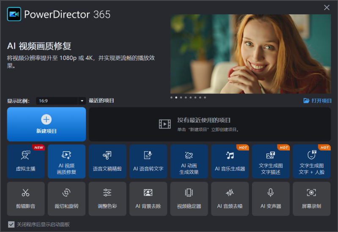Open 文字生成图 文字 + 人脸 tile
Screen dimensions: 338x232
pos(312,161)
